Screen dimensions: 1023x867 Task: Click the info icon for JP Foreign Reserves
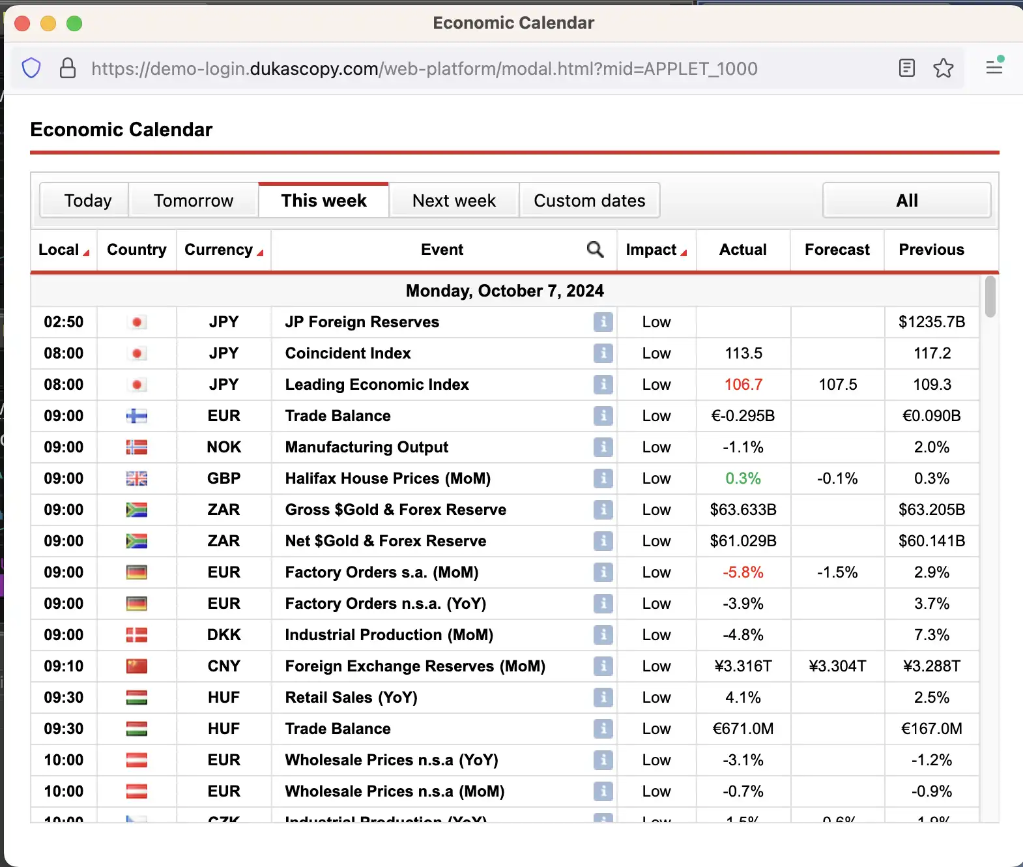[603, 322]
